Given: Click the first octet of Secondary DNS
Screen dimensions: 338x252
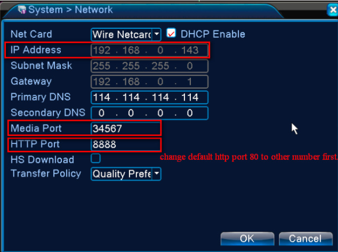Looking at the screenshot, I should coord(101,113).
